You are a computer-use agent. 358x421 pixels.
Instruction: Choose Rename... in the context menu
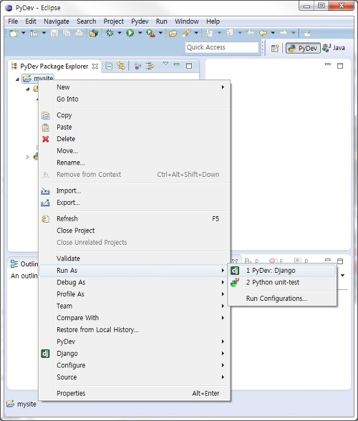pos(135,163)
